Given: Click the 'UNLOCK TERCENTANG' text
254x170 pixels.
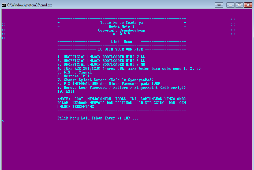Looking at the screenshot, I should 76,107.
